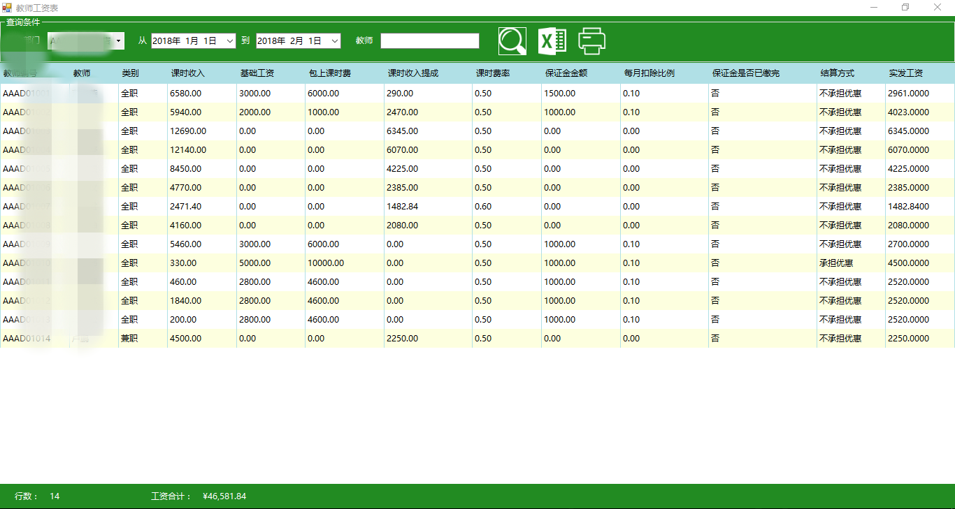Click the 1500.00 deposit amount cell
The image size is (955, 509).
pos(581,94)
